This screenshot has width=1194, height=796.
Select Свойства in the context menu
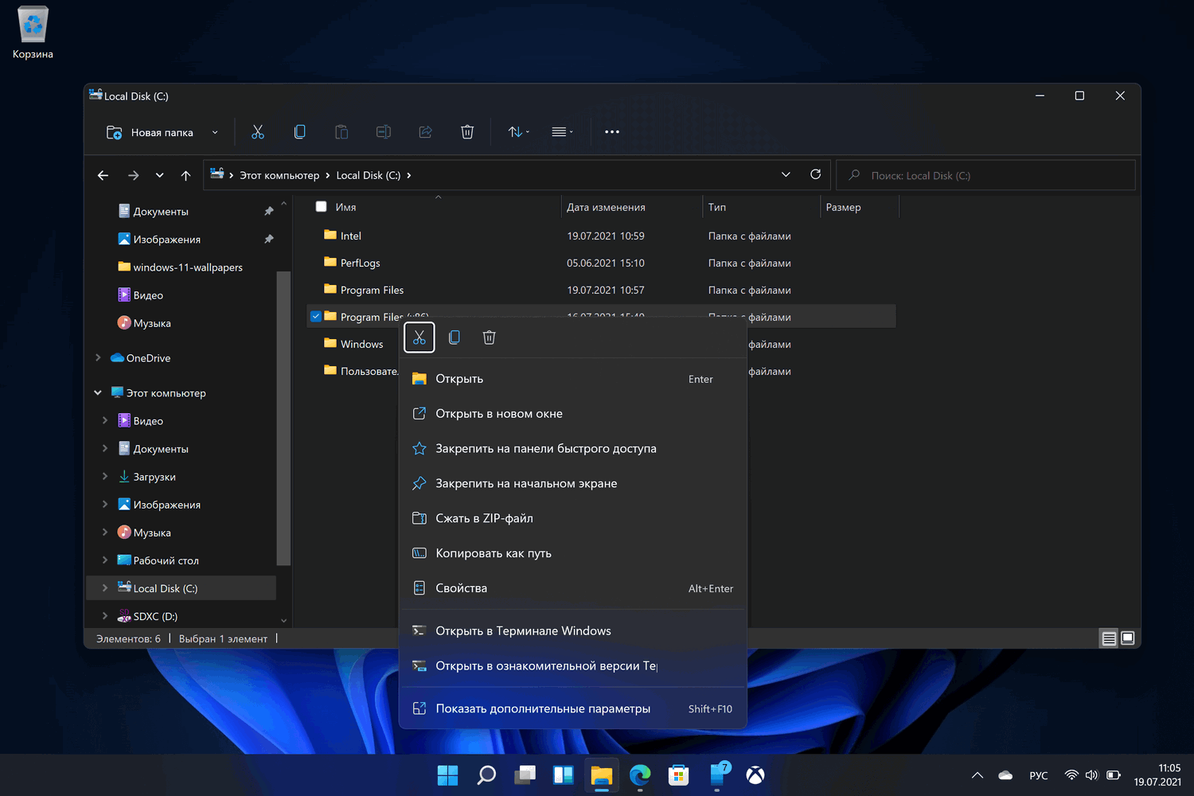pos(462,588)
